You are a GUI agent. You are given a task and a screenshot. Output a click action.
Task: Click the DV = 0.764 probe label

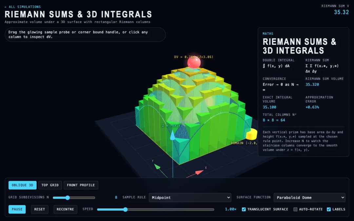[x=194, y=57]
